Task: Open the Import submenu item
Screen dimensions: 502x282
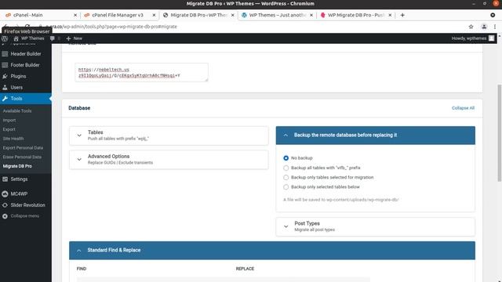Action: coord(9,120)
